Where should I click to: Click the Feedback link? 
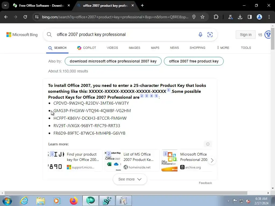coord(205,183)
